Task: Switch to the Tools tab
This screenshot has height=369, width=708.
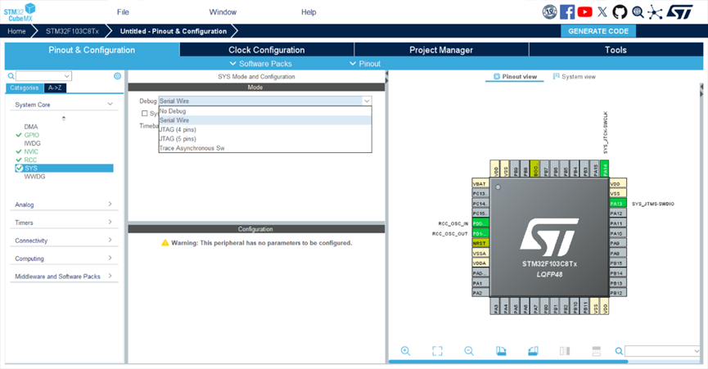Action: tap(616, 50)
